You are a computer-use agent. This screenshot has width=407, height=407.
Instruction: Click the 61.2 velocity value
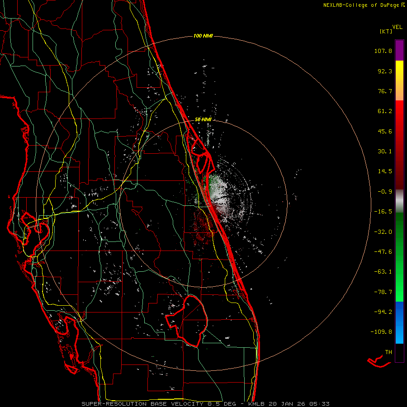pos(385,111)
